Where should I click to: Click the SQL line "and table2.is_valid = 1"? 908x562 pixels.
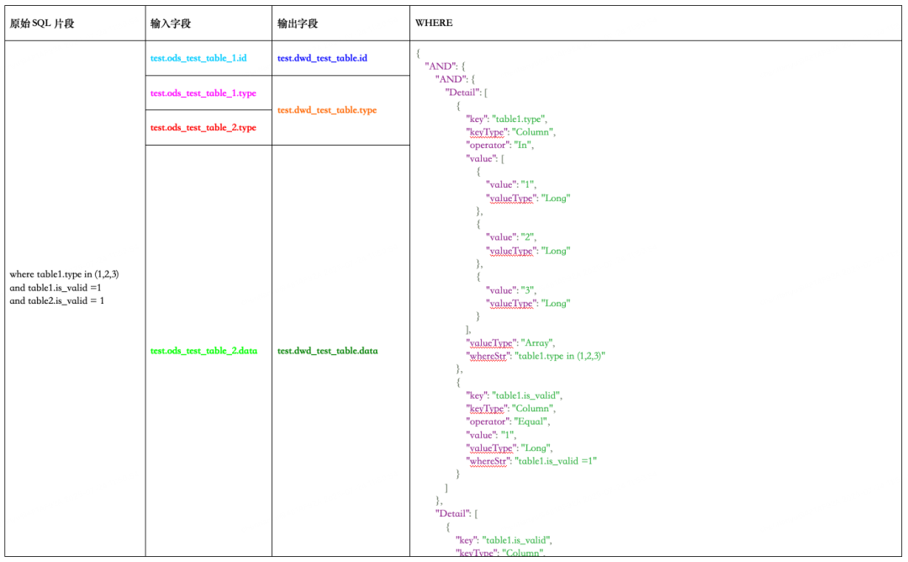(57, 300)
